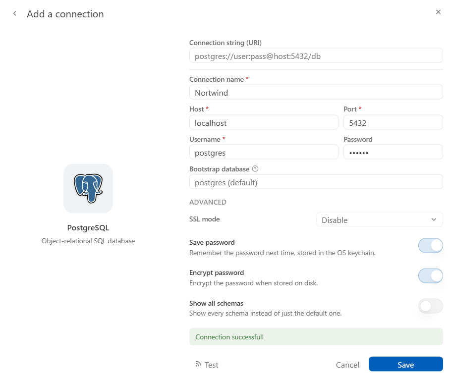This screenshot has width=451, height=379.
Task: Cancel adding the connection
Action: [347, 365]
